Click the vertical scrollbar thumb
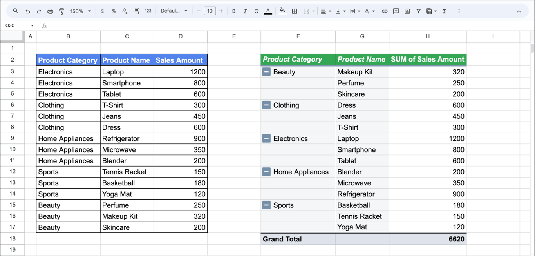Screen dimensions: 535x256 coord(532,48)
